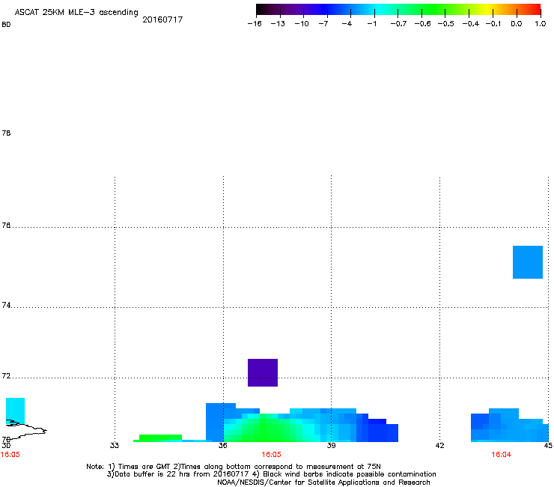Click the -1 color scale label
Viewport: 554px width, 487px height.
(371, 24)
